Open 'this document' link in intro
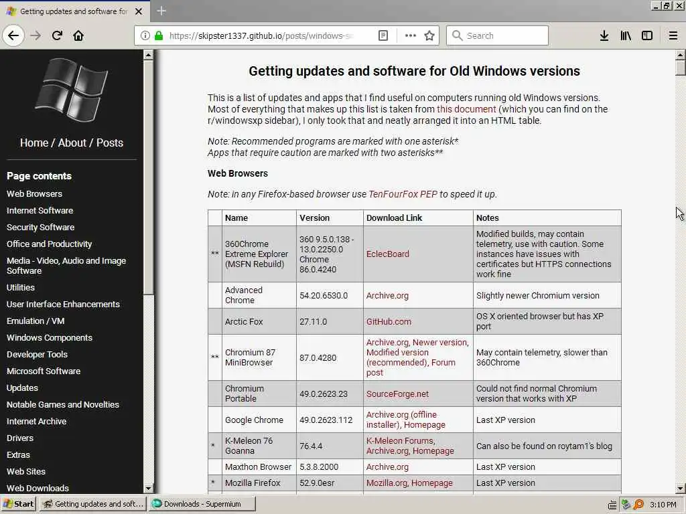Screen dimensions: 686x514 466,109
